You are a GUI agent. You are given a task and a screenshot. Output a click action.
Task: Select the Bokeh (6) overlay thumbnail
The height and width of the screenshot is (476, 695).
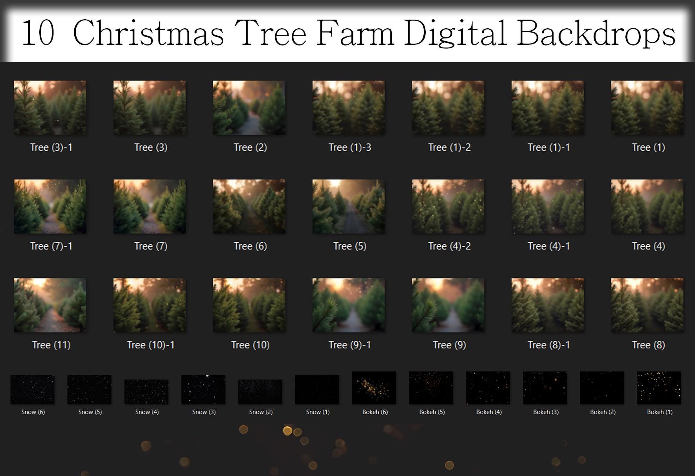tap(374, 388)
